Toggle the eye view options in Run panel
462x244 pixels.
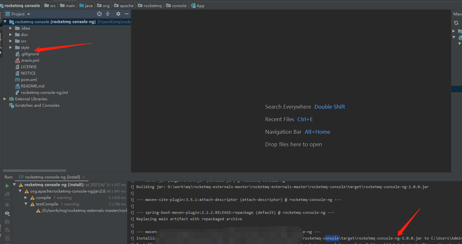tap(7, 213)
